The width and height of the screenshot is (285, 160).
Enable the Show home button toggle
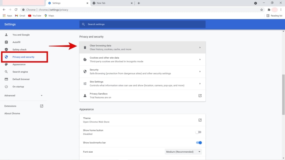tap(198, 132)
